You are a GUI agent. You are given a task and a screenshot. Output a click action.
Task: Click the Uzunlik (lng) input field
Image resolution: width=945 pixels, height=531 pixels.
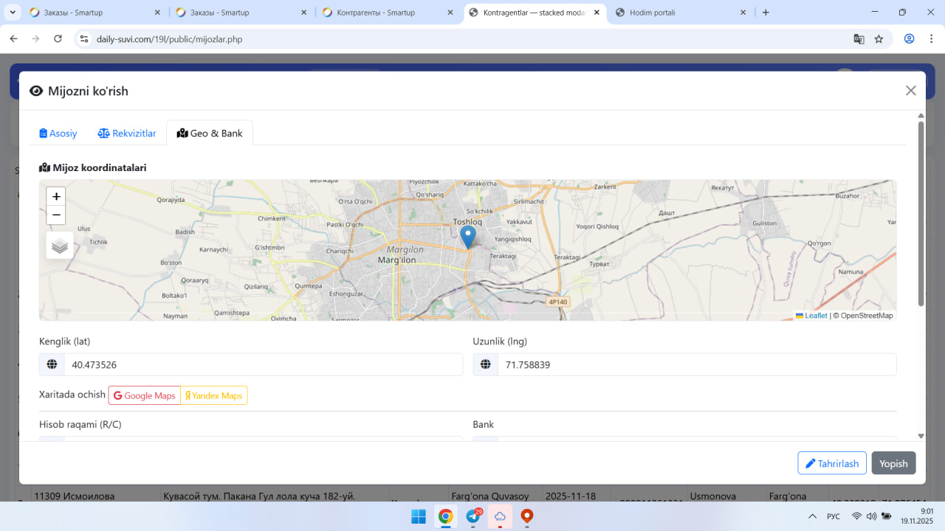[x=696, y=365]
